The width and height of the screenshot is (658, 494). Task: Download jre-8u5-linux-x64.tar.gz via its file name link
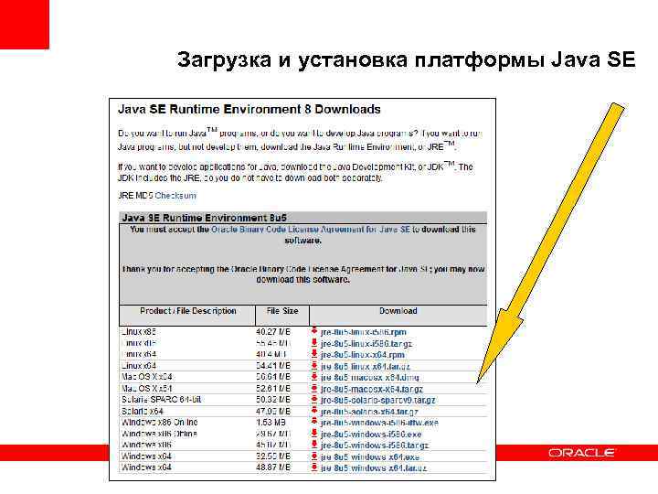pyautogui.click(x=366, y=366)
